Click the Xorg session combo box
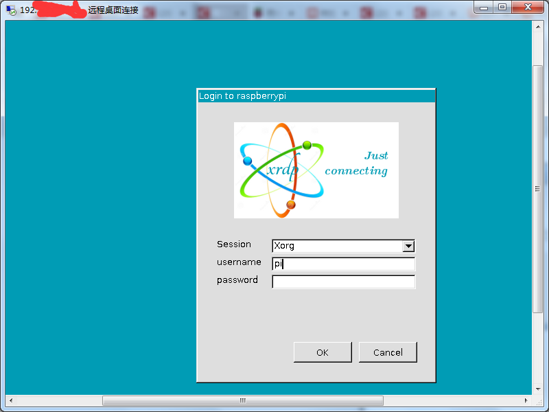 coord(343,246)
